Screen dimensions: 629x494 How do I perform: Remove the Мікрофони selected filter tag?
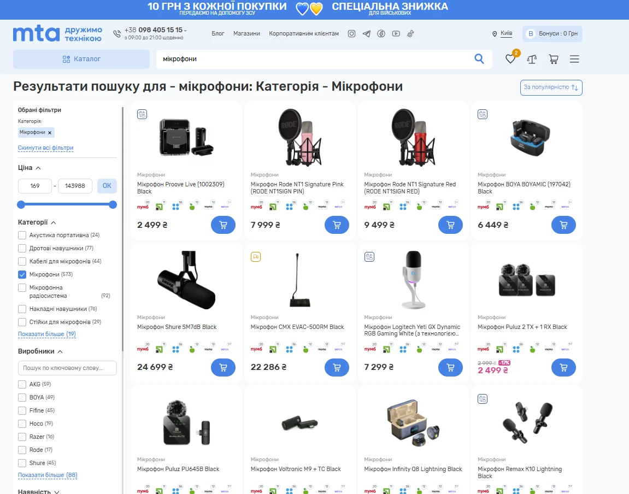tap(50, 133)
